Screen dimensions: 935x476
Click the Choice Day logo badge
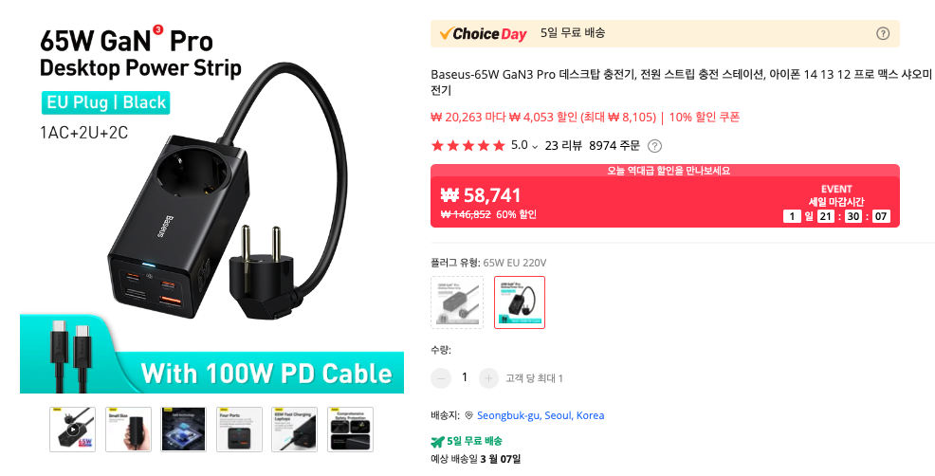483,34
